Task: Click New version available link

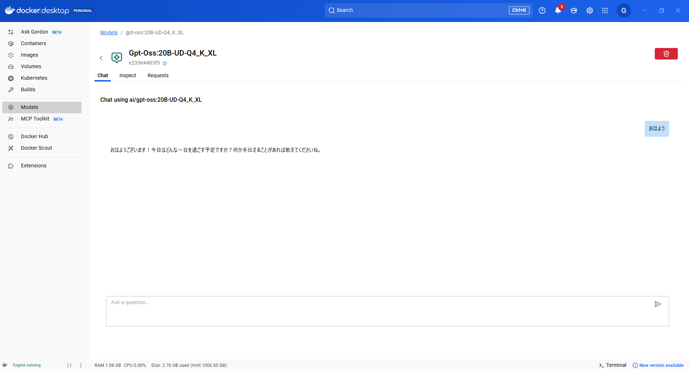Action: point(658,365)
